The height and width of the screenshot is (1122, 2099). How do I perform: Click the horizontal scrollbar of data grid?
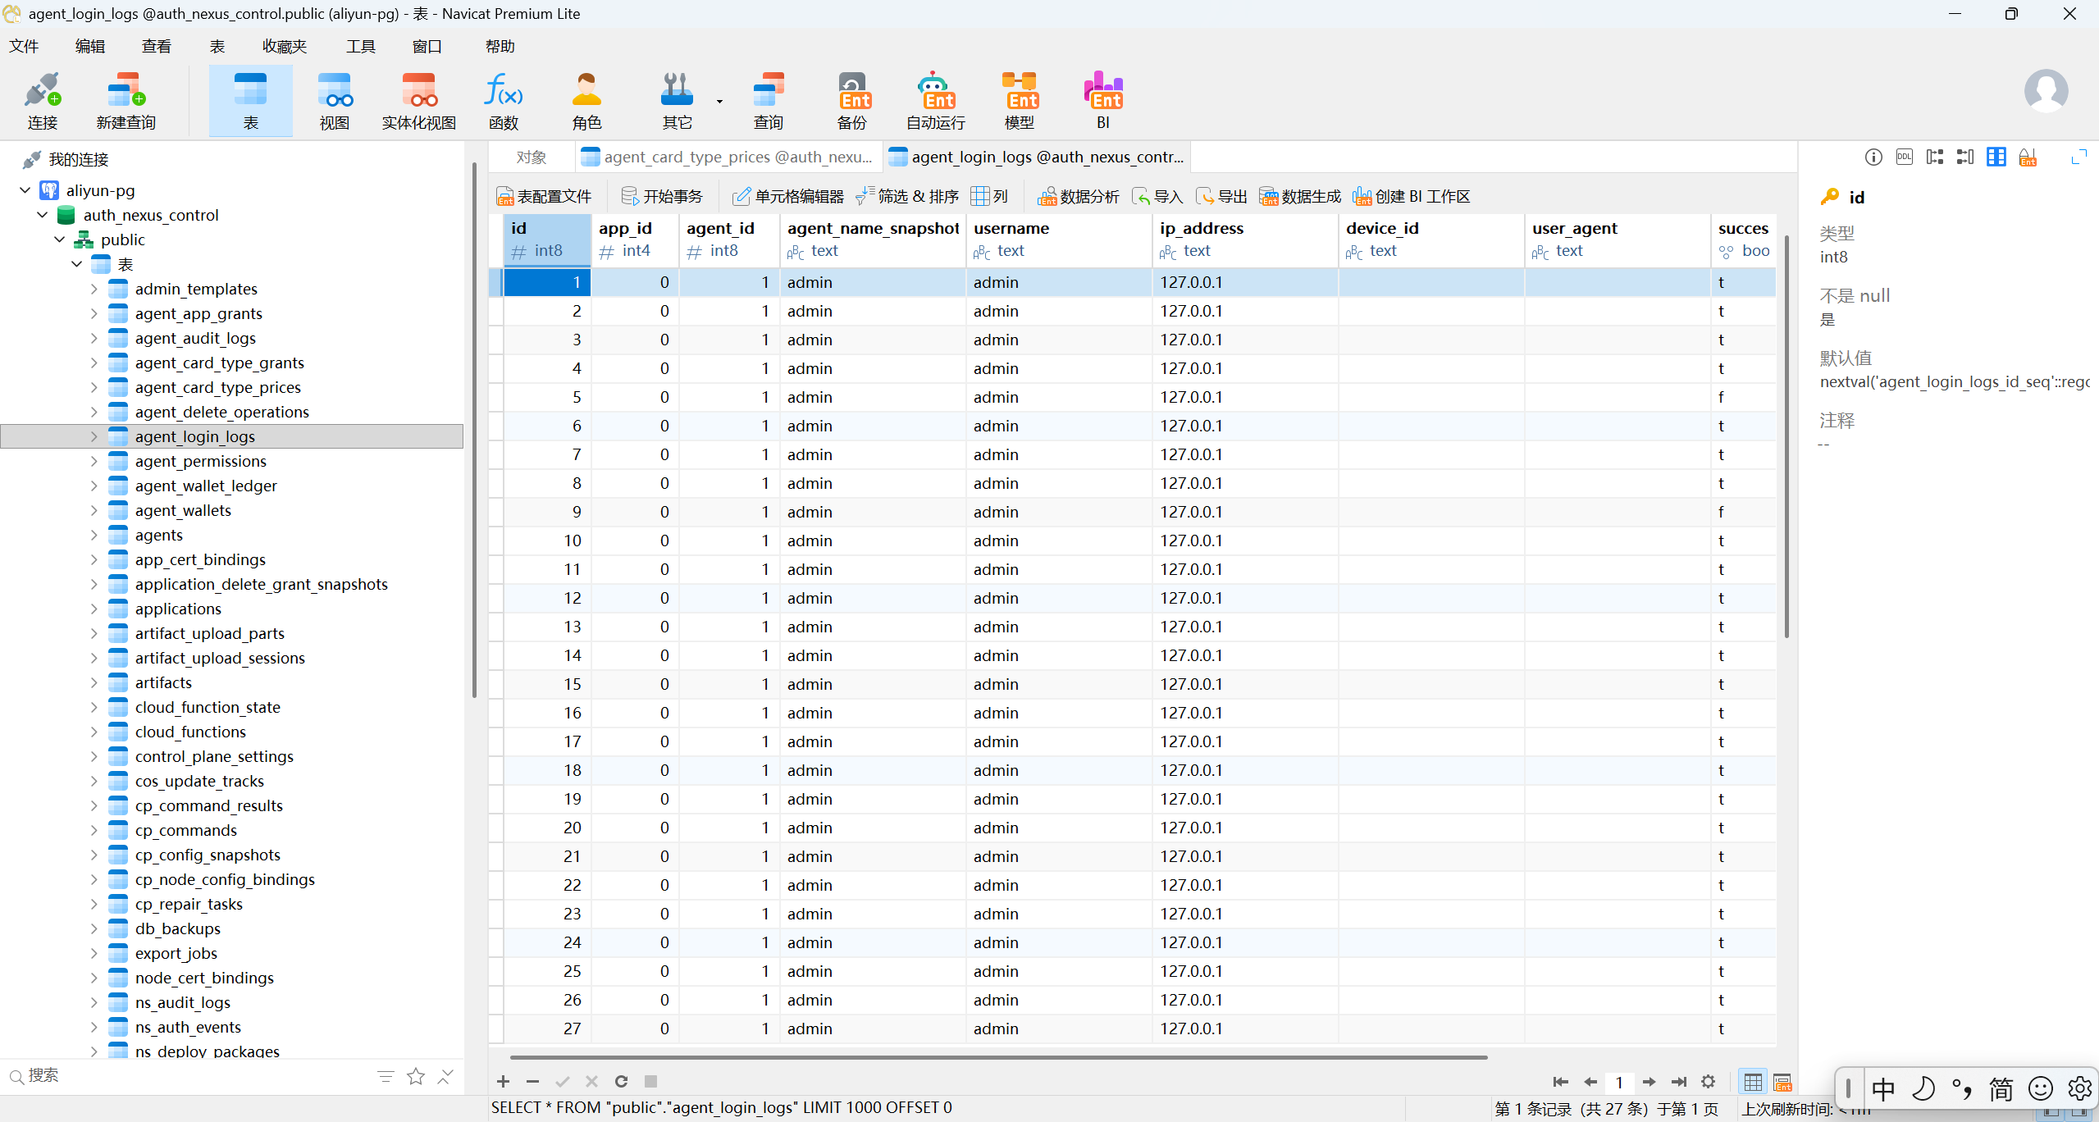click(998, 1057)
